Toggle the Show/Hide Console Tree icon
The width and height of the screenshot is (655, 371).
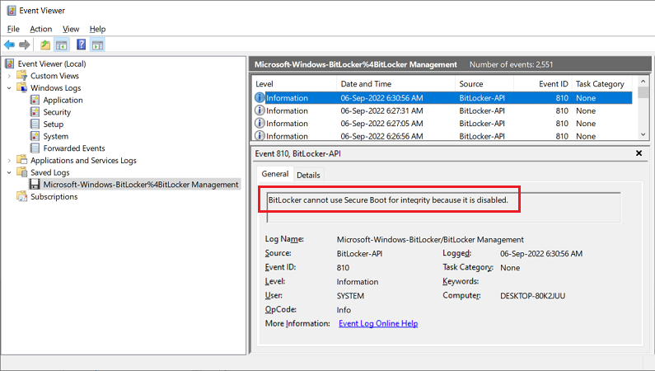(62, 45)
